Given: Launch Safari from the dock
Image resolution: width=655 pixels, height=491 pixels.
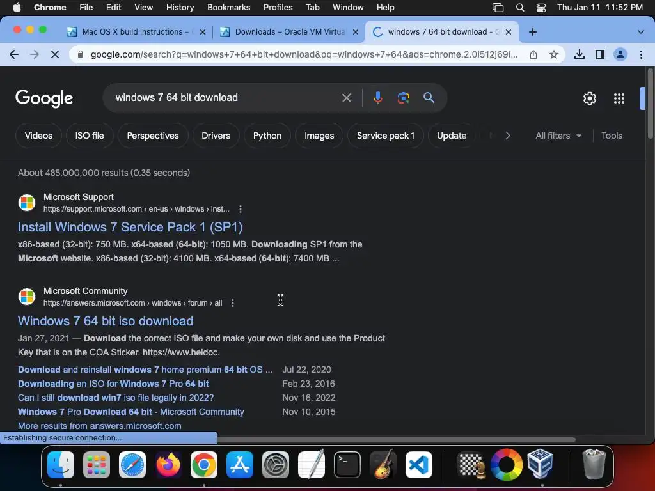Looking at the screenshot, I should click(x=132, y=465).
